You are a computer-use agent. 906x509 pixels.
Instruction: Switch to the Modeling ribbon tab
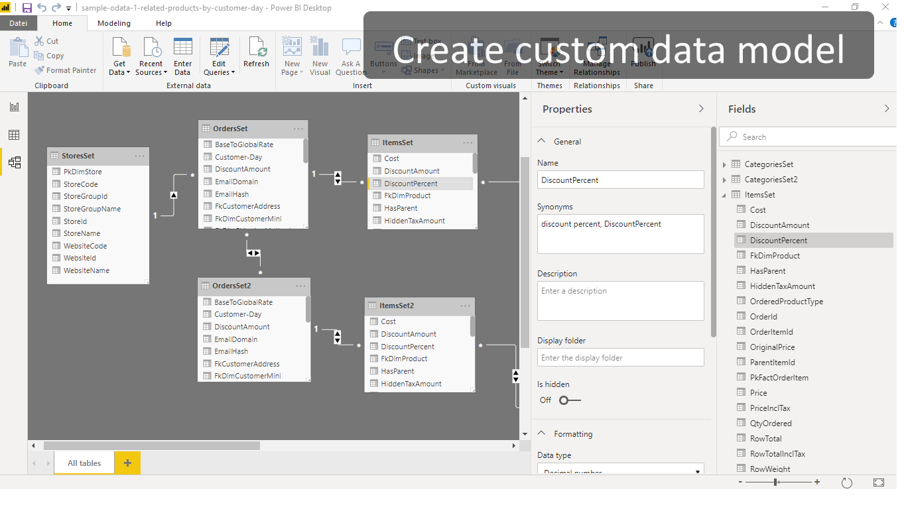point(113,22)
